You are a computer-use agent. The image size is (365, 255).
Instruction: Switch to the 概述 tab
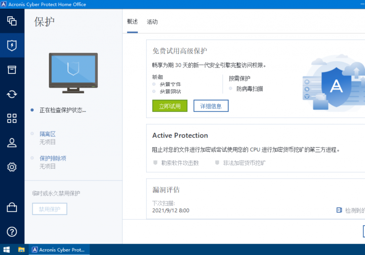133,22
